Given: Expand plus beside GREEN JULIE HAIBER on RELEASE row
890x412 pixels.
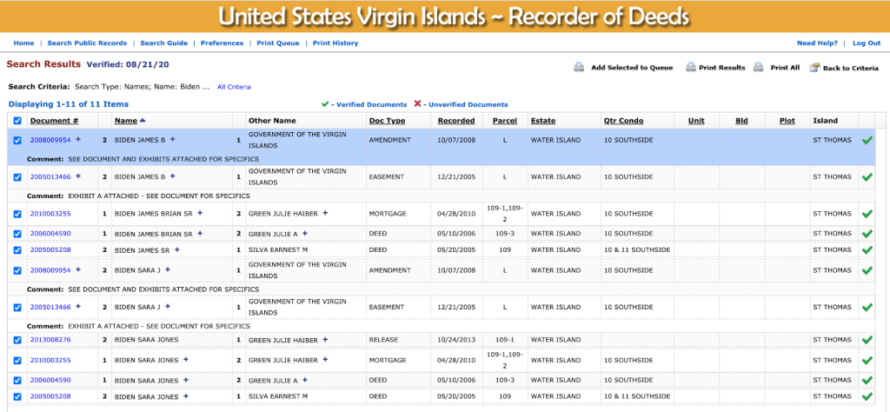Looking at the screenshot, I should pos(326,340).
